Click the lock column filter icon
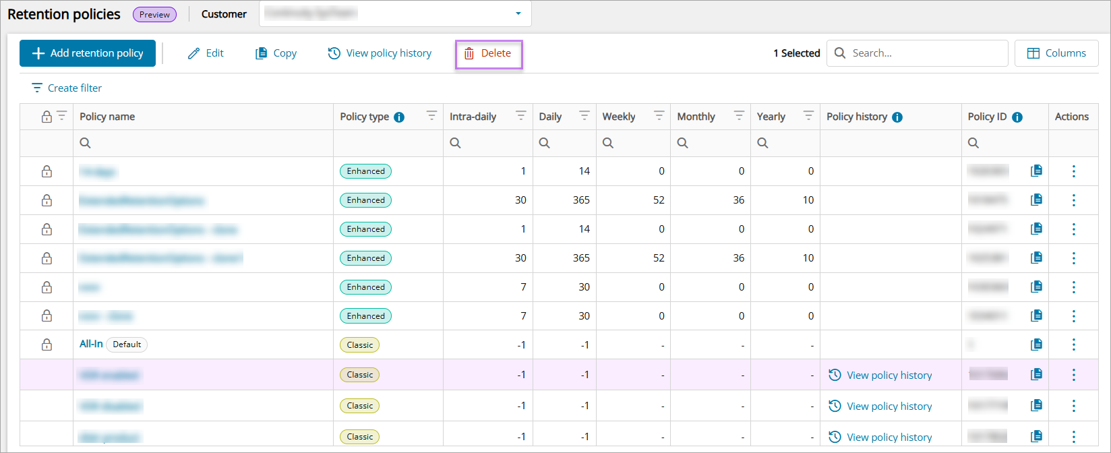The image size is (1111, 453). pos(61,116)
